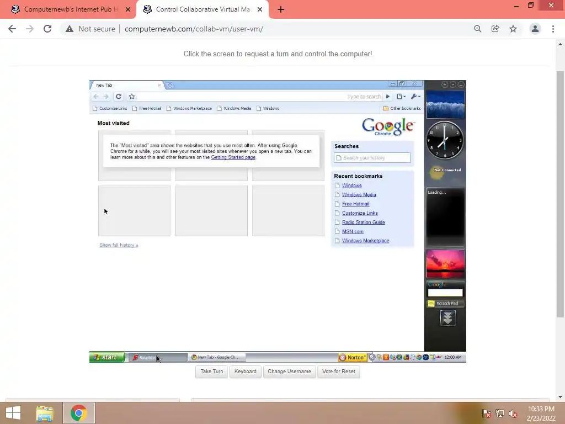565x424 pixels.
Task: Open a new tab with plus button
Action: pyautogui.click(x=281, y=9)
